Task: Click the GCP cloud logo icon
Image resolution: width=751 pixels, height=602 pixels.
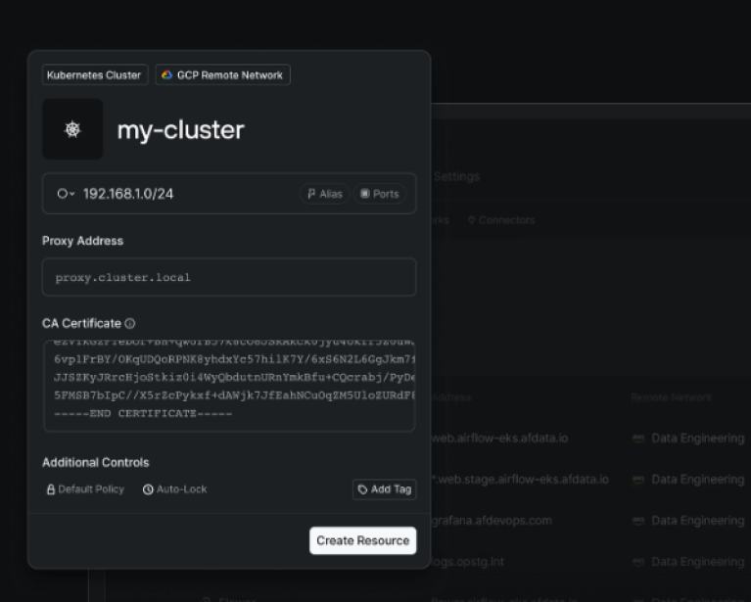Action: [167, 75]
